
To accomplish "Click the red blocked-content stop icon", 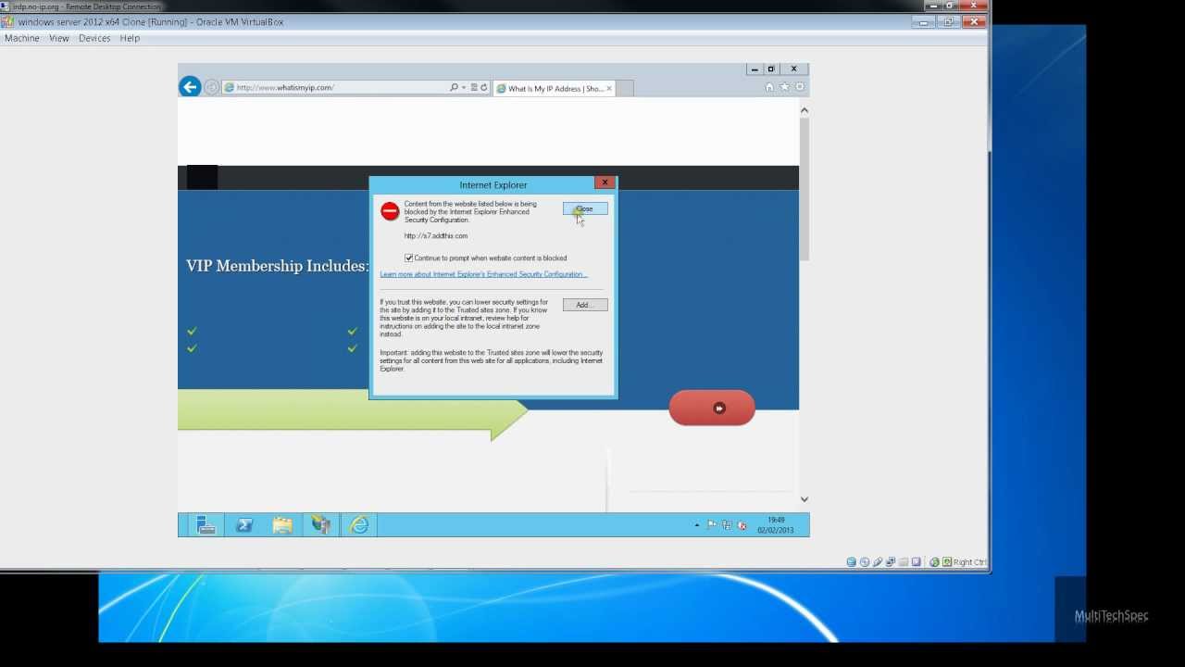I will [390, 211].
